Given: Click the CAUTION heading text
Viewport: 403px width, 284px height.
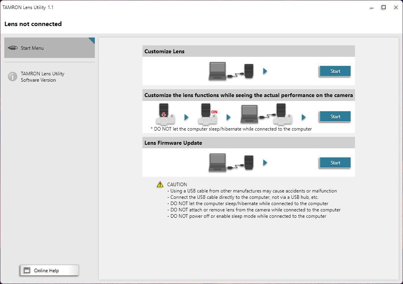Looking at the screenshot, I should [177, 185].
